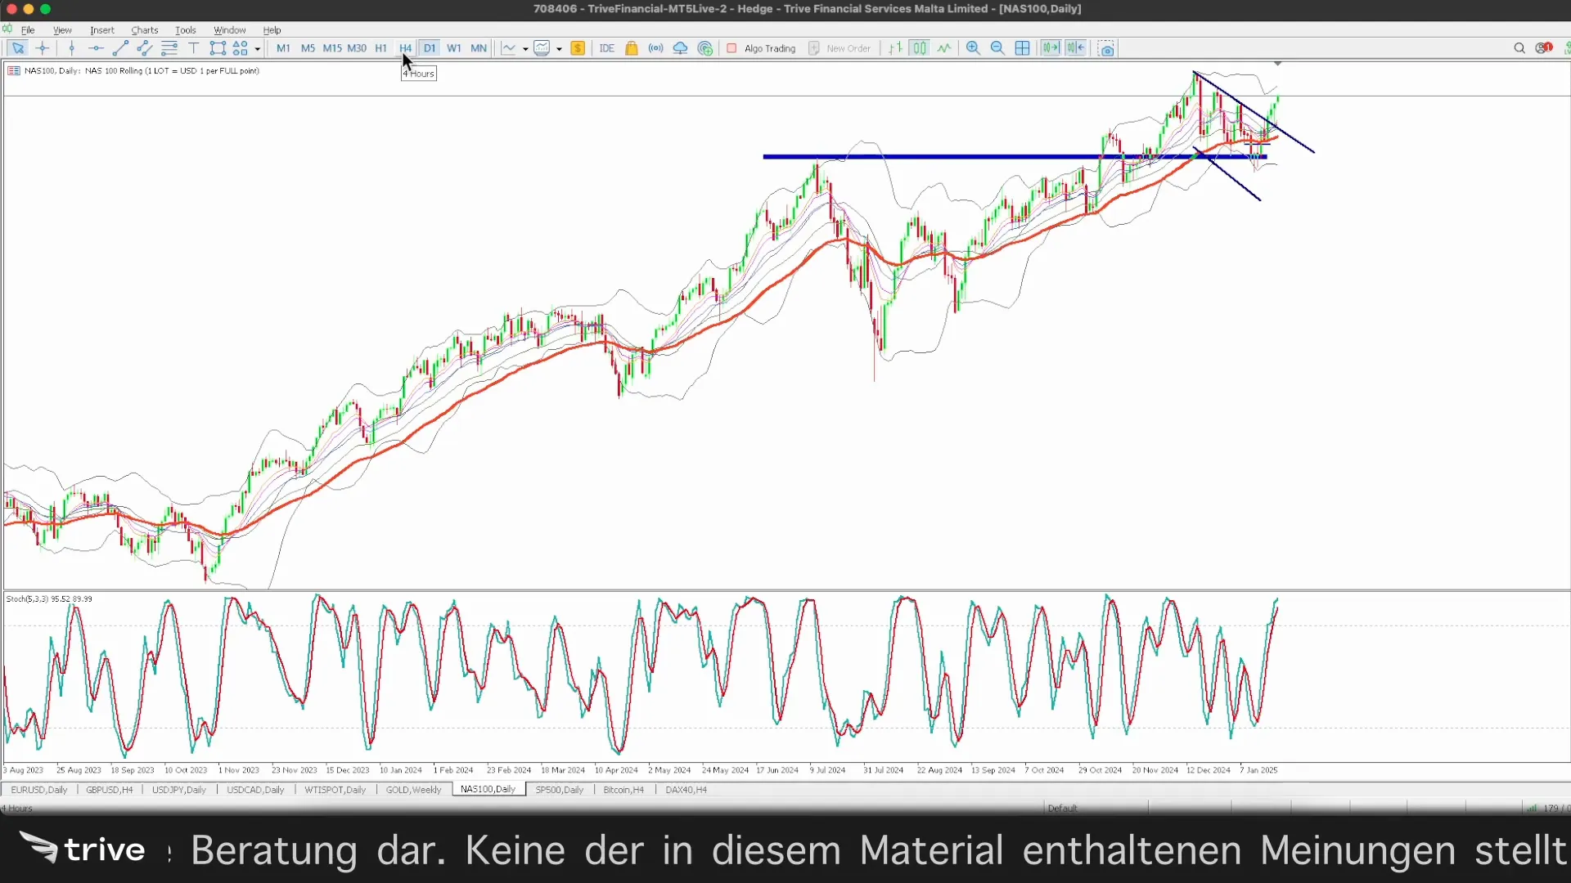Viewport: 1571px width, 883px height.
Task: Toggle chart shift from right edge
Action: [1075, 48]
